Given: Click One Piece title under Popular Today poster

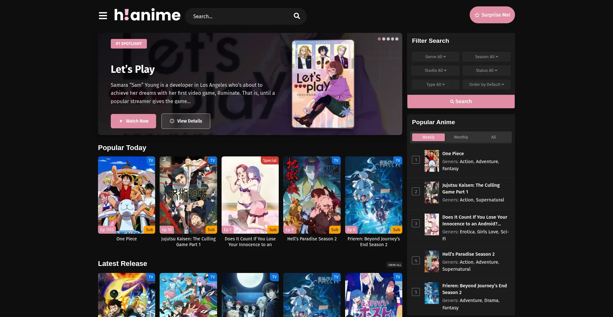Looking at the screenshot, I should click(x=126, y=239).
